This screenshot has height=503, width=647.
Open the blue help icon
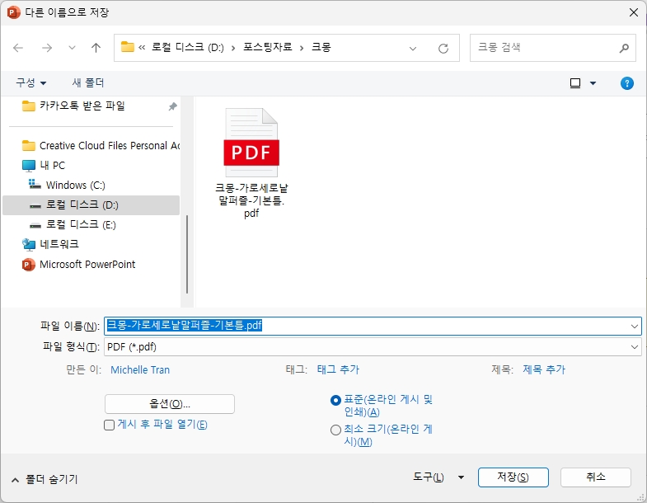[626, 83]
